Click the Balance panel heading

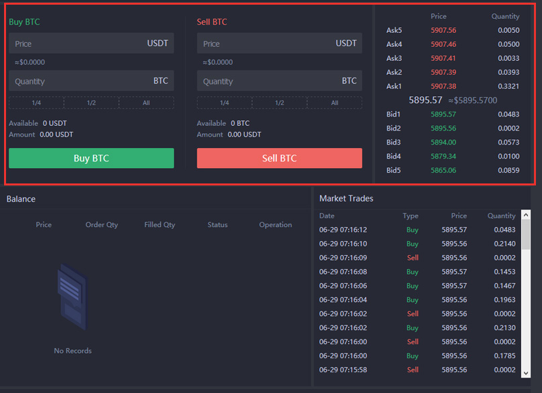pyautogui.click(x=21, y=199)
